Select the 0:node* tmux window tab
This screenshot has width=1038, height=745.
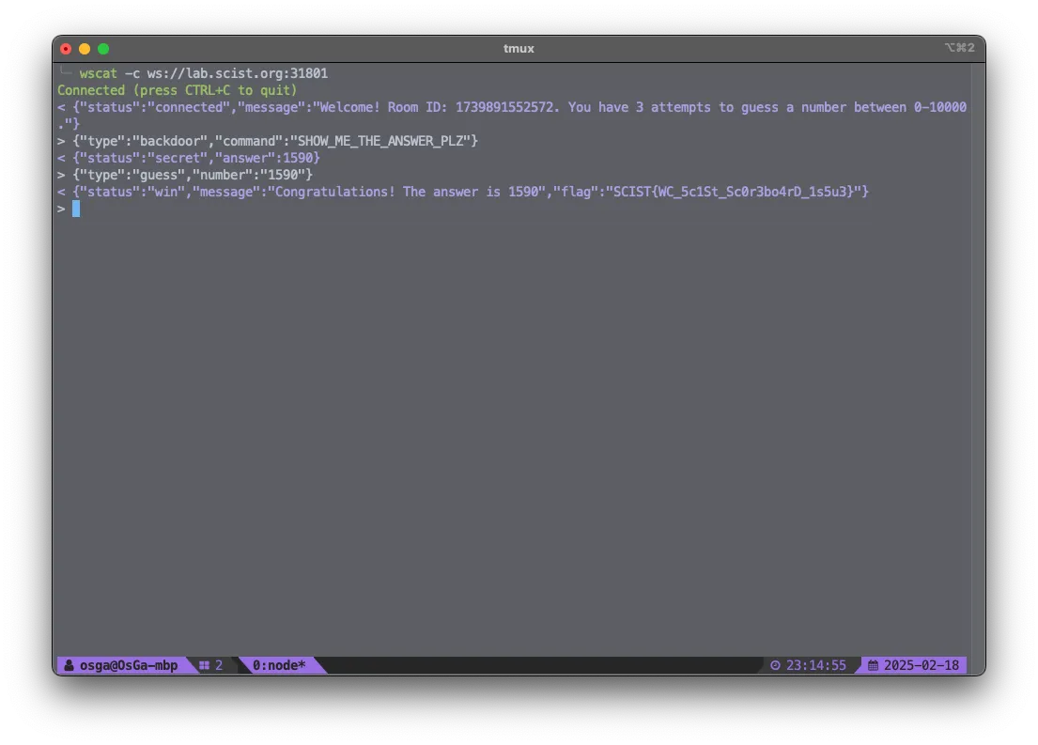pyautogui.click(x=279, y=665)
